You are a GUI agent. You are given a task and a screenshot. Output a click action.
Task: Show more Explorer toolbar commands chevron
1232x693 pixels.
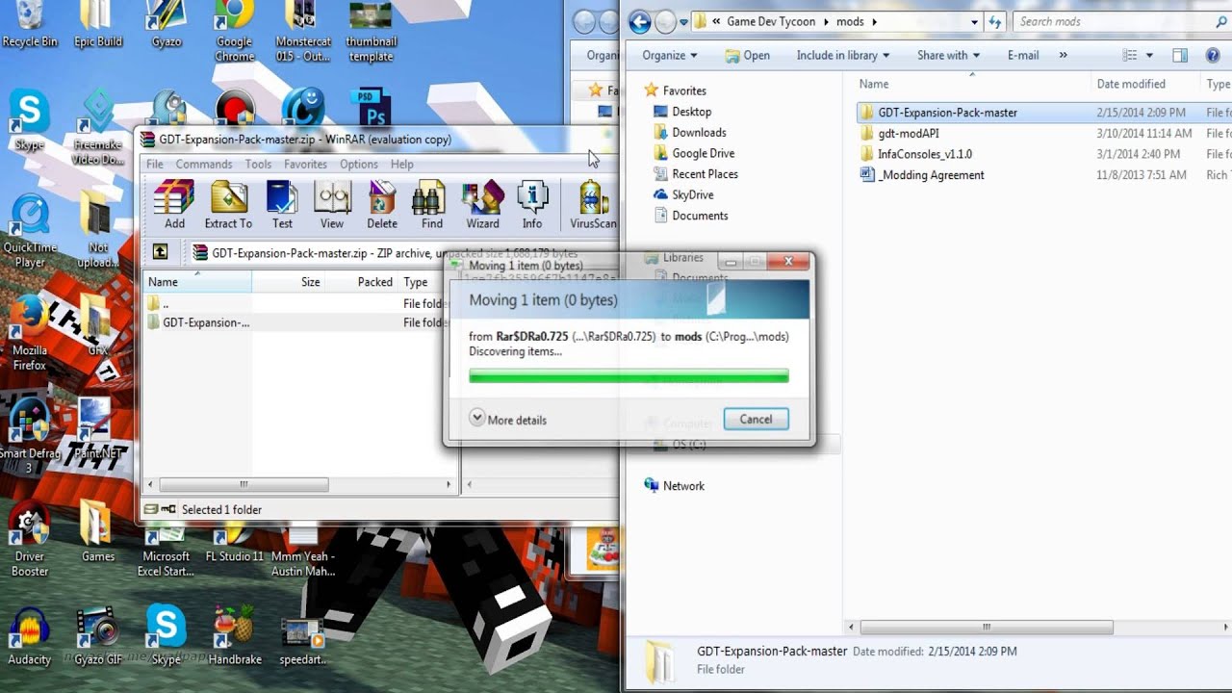[1063, 55]
